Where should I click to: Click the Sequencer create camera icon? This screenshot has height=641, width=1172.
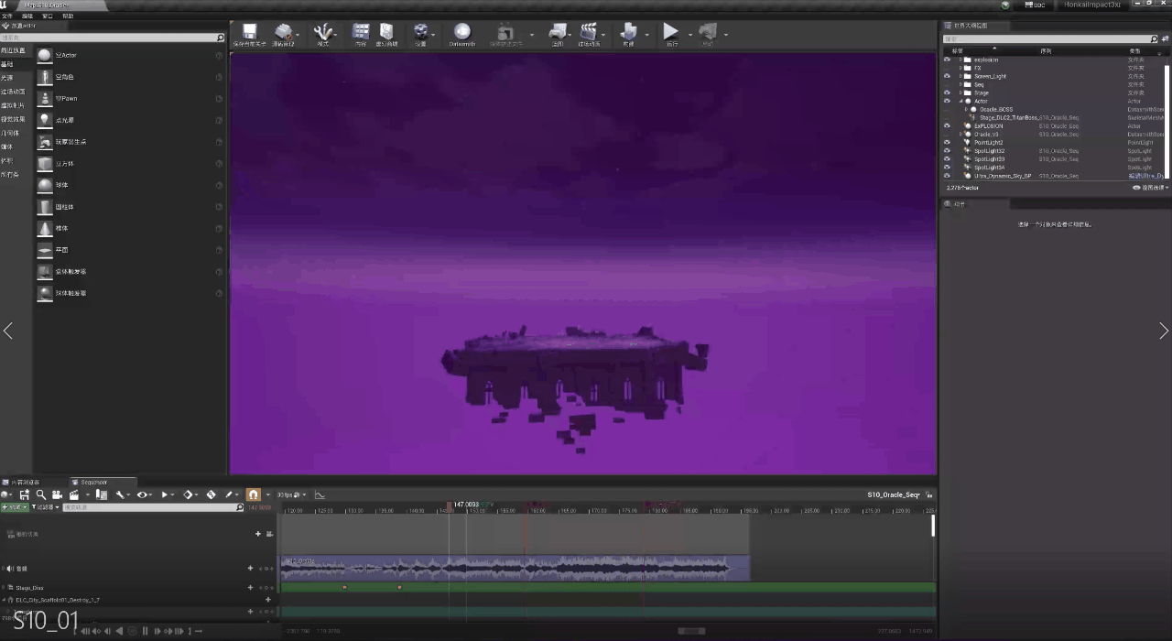tap(57, 494)
